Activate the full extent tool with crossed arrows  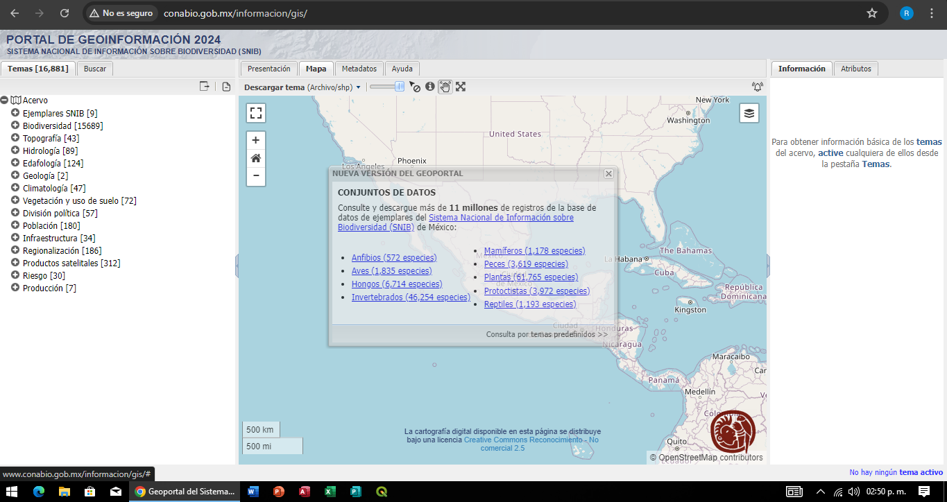[461, 86]
